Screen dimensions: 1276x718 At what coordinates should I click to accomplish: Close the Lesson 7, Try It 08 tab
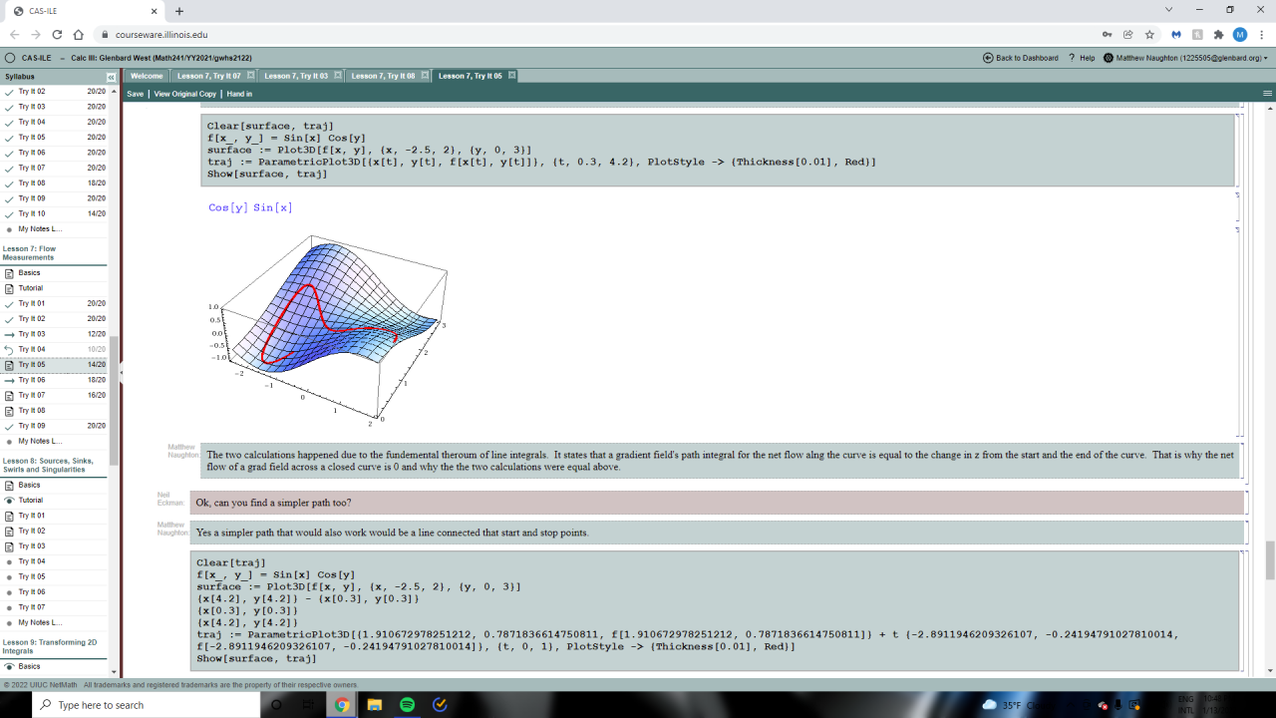pos(425,76)
